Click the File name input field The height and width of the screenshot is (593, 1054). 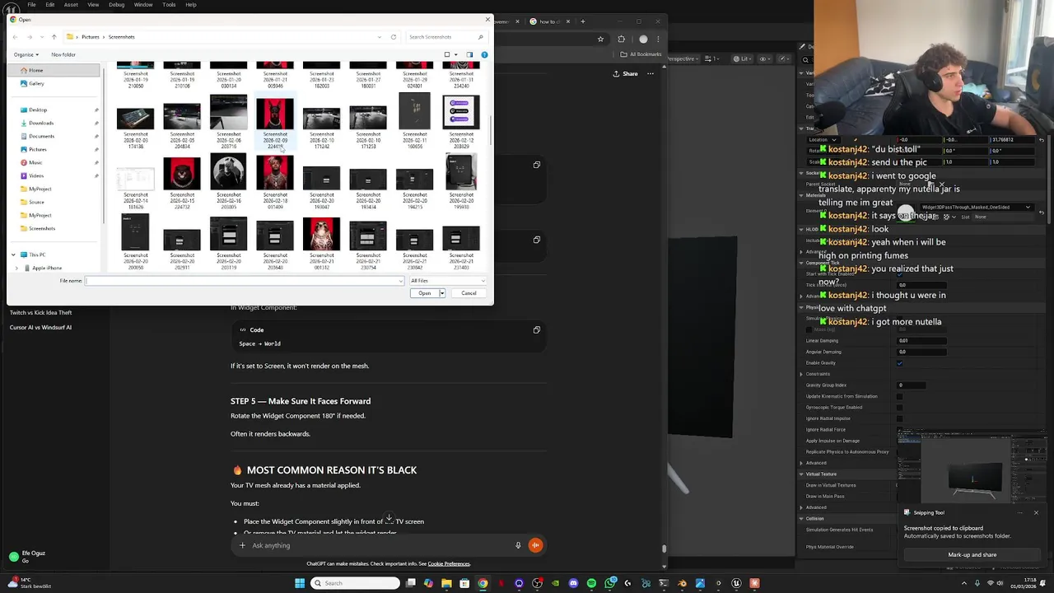click(245, 281)
